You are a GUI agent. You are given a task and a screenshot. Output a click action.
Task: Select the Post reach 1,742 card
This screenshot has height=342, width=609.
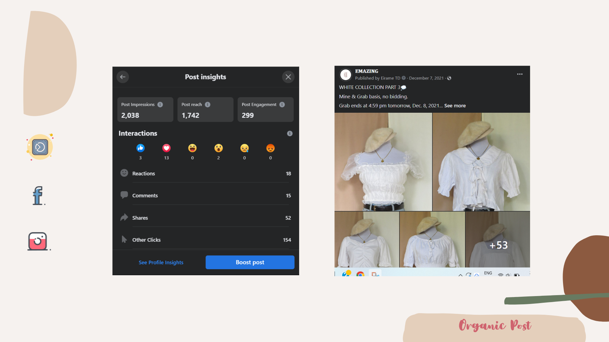click(206, 110)
